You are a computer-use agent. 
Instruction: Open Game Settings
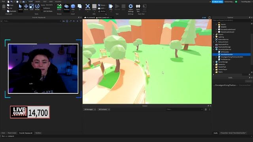point(131,8)
